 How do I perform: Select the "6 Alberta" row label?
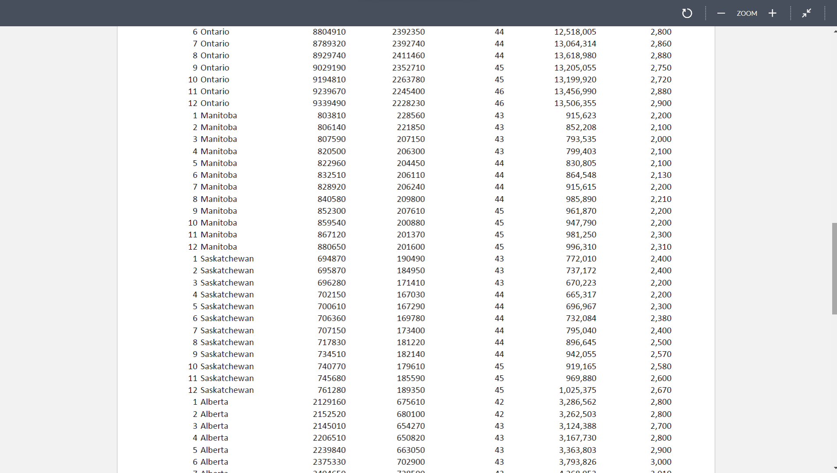click(x=210, y=462)
